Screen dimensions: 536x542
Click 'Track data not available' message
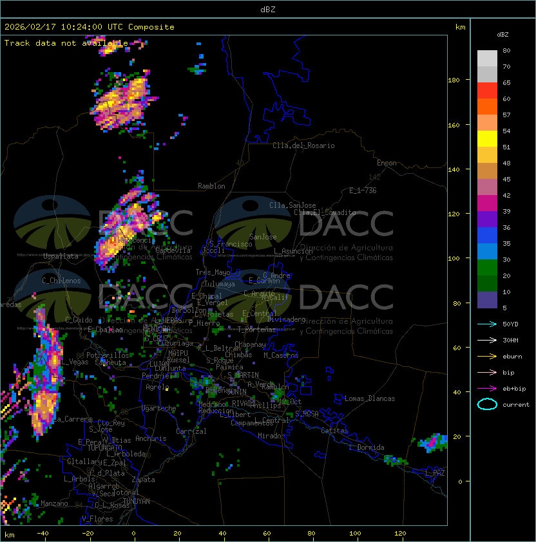[66, 43]
